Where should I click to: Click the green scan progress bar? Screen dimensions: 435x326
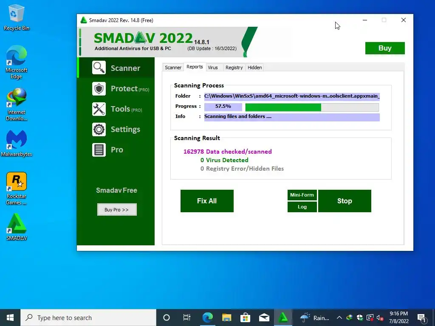[x=312, y=107]
